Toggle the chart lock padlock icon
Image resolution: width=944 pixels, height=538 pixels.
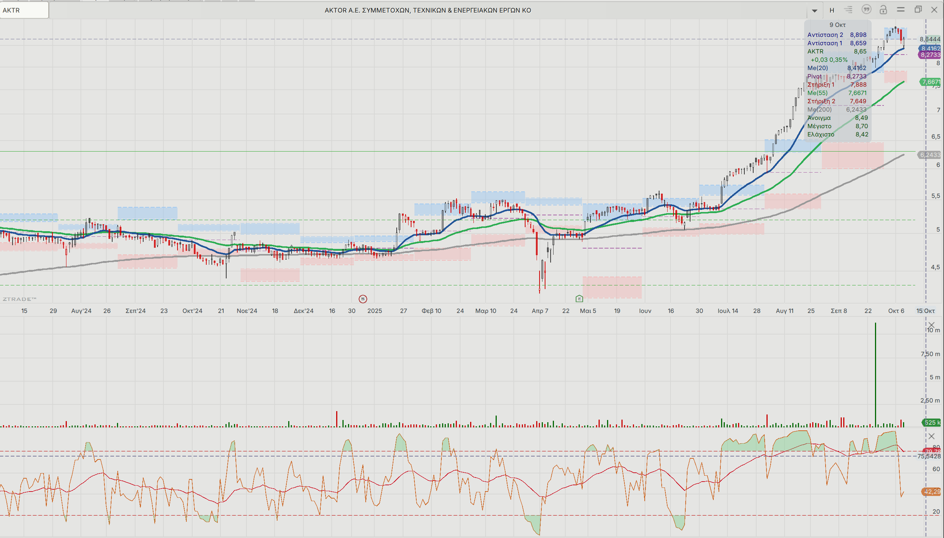pyautogui.click(x=883, y=10)
